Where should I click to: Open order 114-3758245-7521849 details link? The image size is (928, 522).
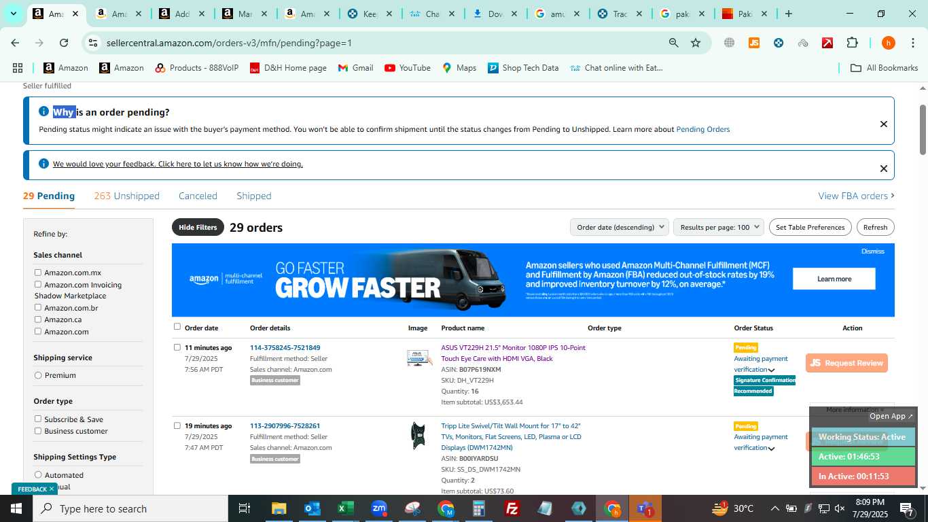click(x=285, y=347)
